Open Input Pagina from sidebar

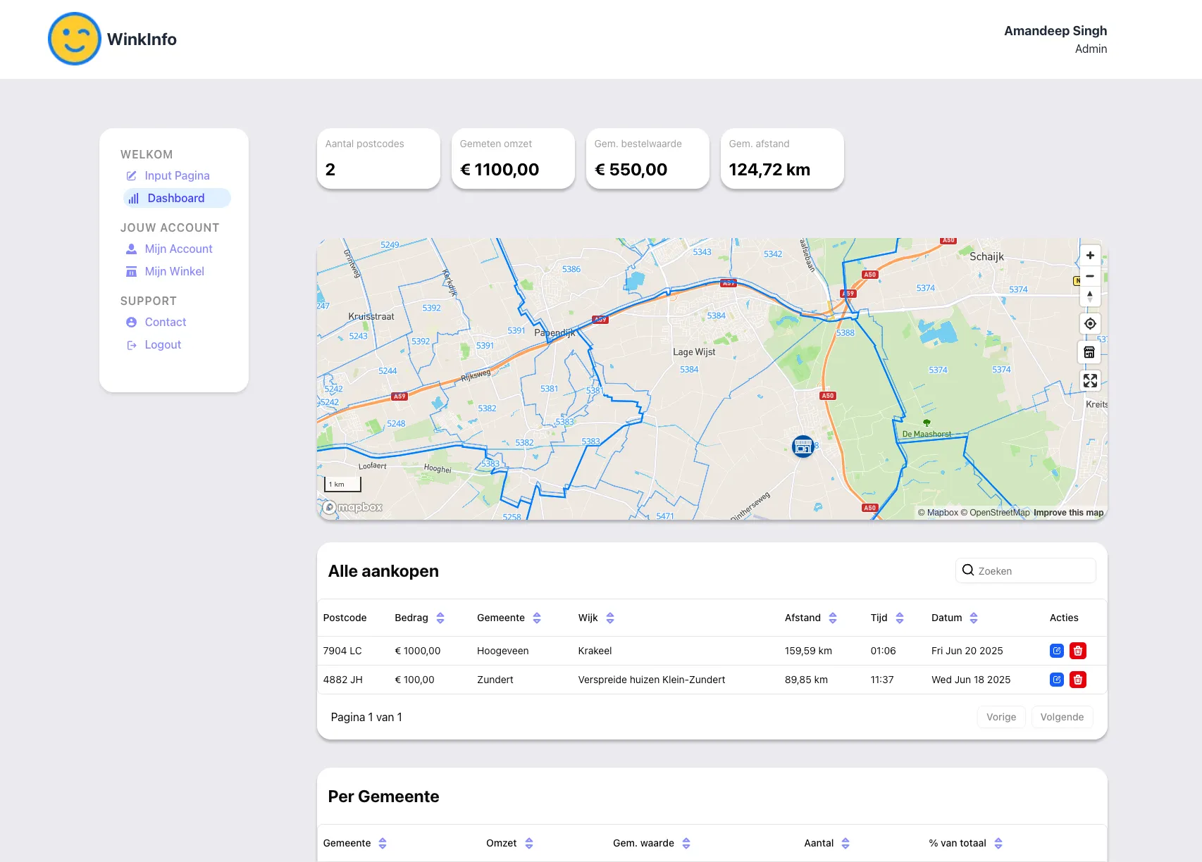pyautogui.click(x=177, y=175)
